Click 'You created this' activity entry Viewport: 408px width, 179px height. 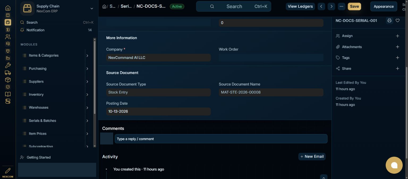[139, 169]
